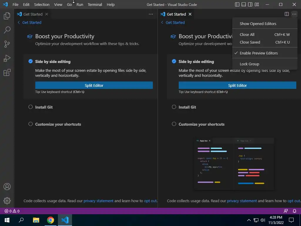
Task: Open the Go menu
Action: click(x=69, y=4)
